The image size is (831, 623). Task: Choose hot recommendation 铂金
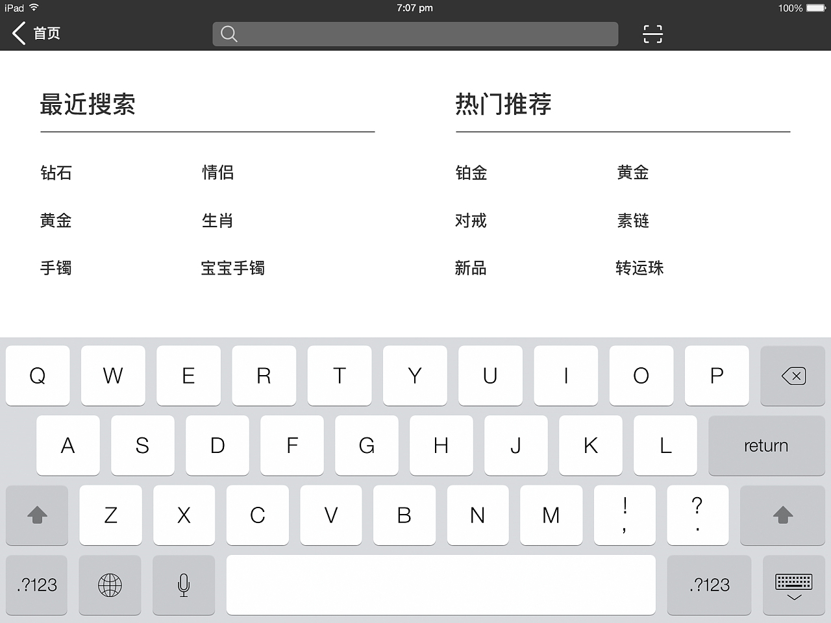click(471, 173)
